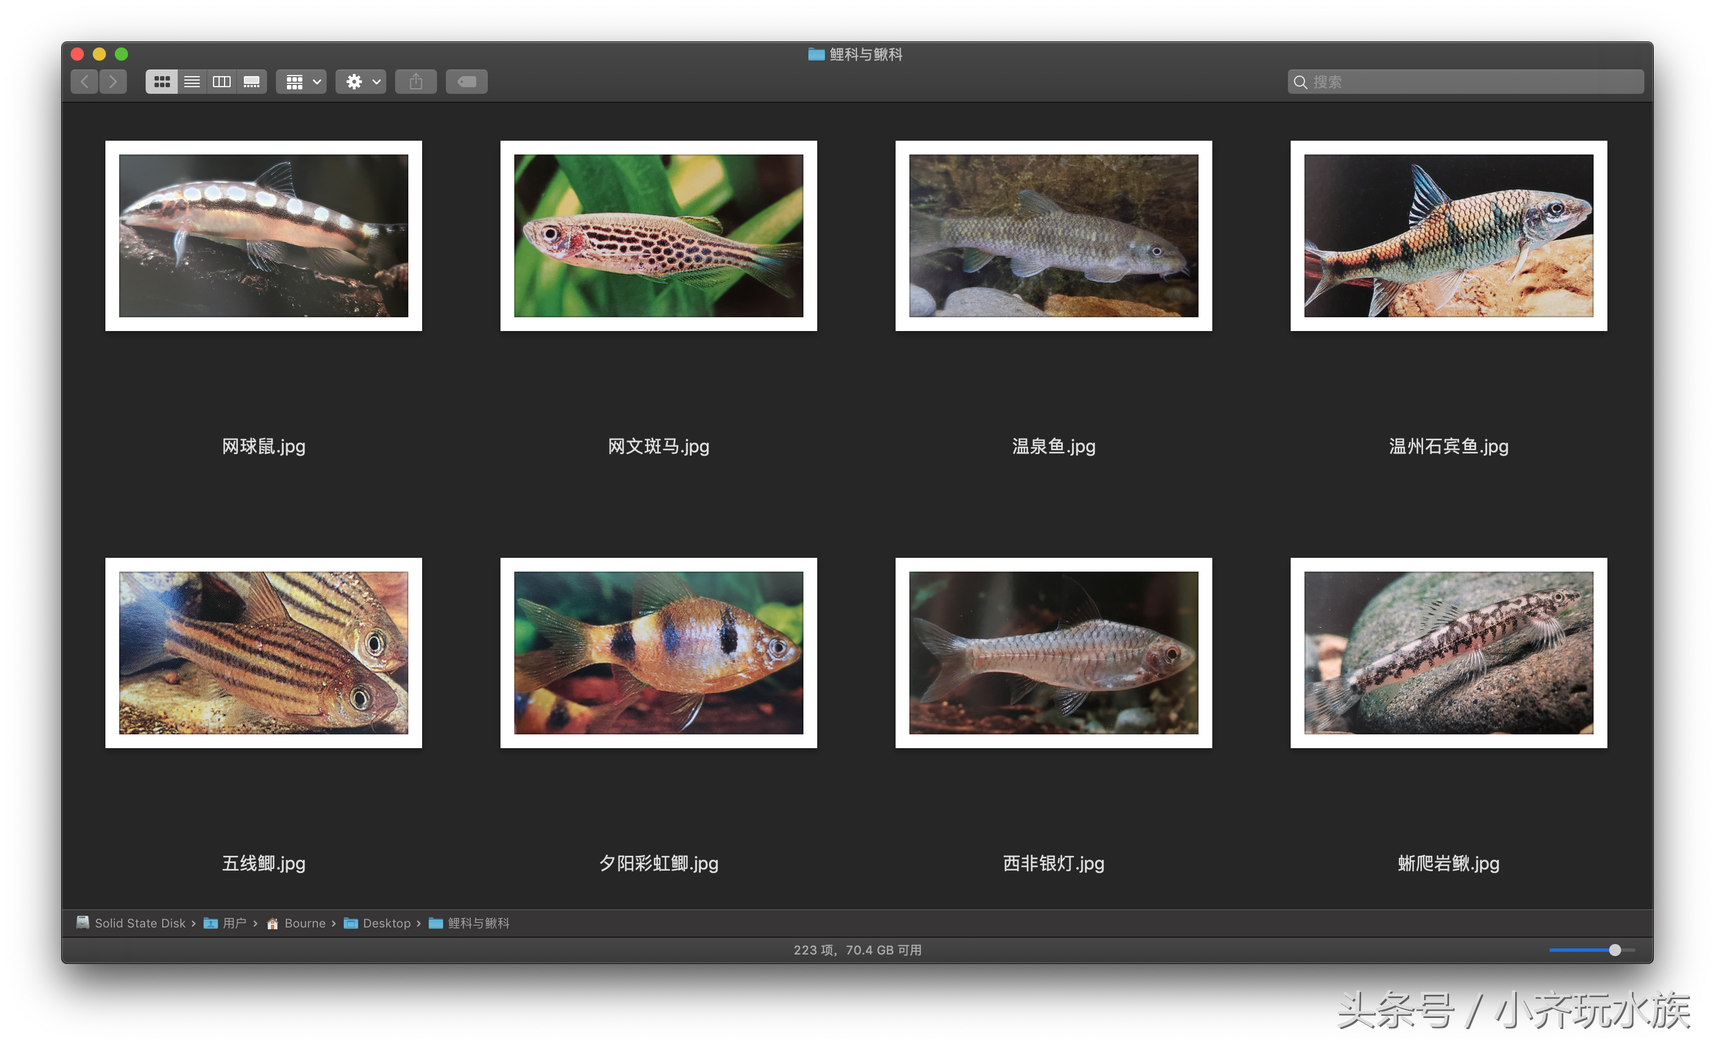Click the file name 西非银灯.jpg

pyautogui.click(x=1054, y=863)
